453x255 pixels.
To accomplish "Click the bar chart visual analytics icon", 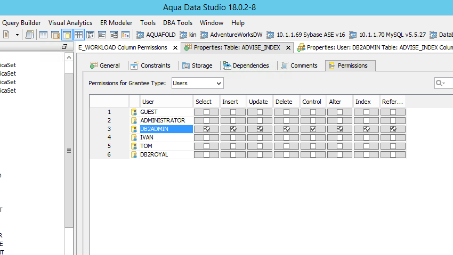I will [125, 35].
